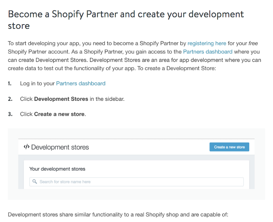Open the "registering here" link

[207, 43]
